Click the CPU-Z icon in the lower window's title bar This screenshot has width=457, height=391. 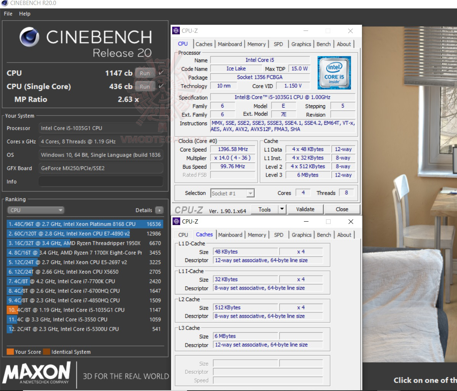(176, 221)
